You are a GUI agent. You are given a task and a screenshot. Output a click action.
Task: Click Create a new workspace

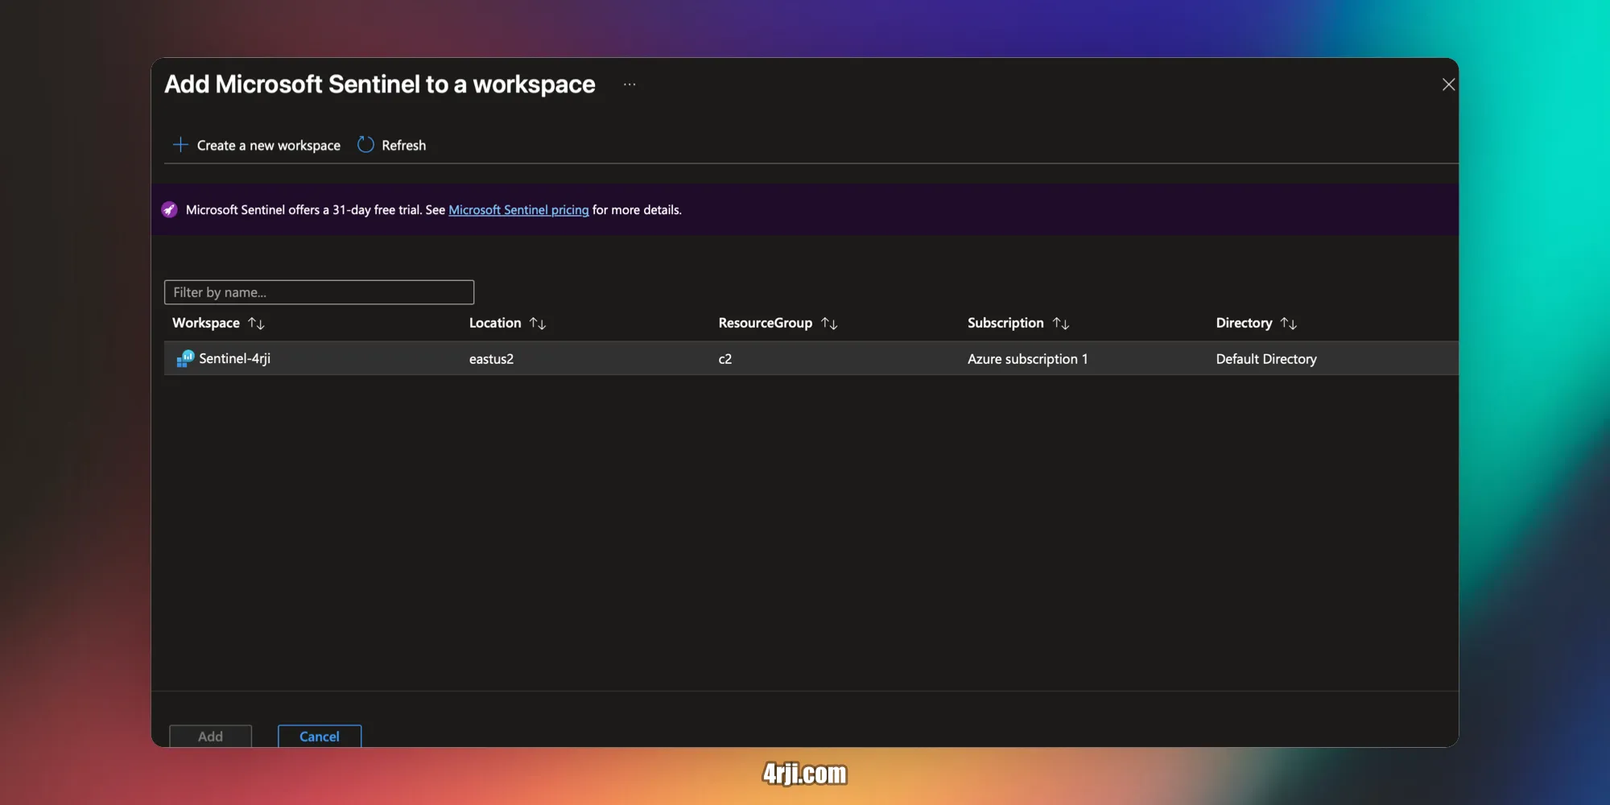click(268, 145)
